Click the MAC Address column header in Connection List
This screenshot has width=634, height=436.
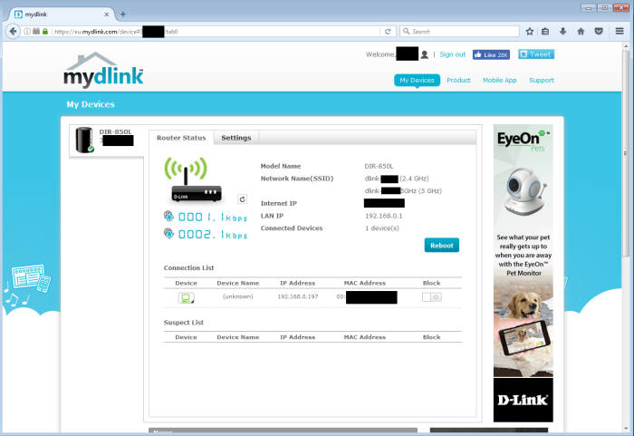(x=365, y=283)
